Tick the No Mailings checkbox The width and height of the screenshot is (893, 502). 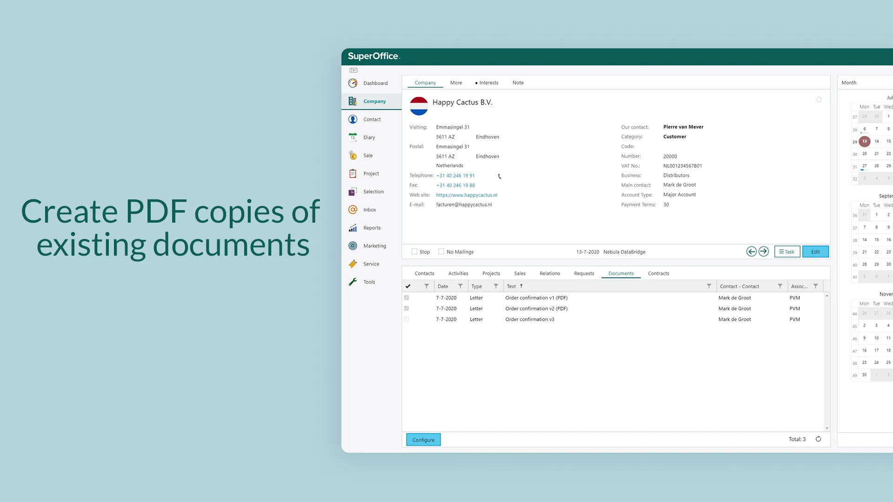coord(441,251)
